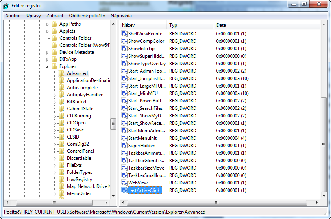Viewport: 331px width, 219px height.
Task: Click the CLSID folder icon
Action: tap(62, 137)
